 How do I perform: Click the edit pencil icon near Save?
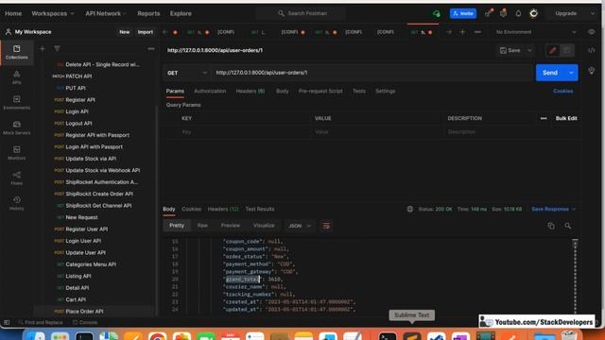tap(552, 50)
